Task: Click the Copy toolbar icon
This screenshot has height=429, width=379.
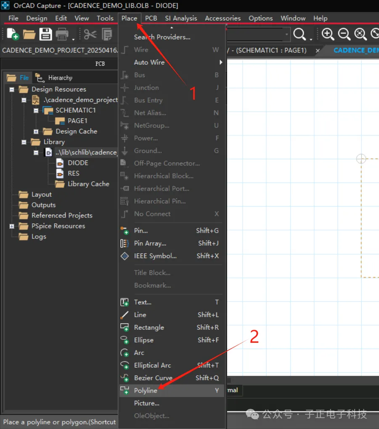Action: tap(107, 34)
